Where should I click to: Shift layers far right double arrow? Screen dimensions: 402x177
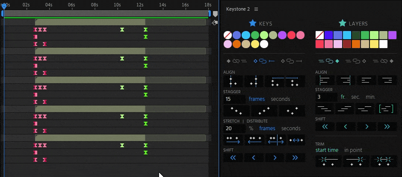click(387, 127)
